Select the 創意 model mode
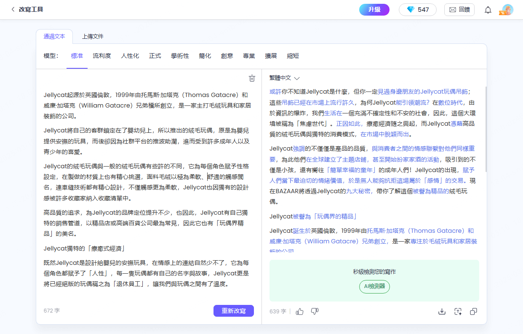Image resolution: width=523 pixels, height=334 pixels. coord(227,56)
